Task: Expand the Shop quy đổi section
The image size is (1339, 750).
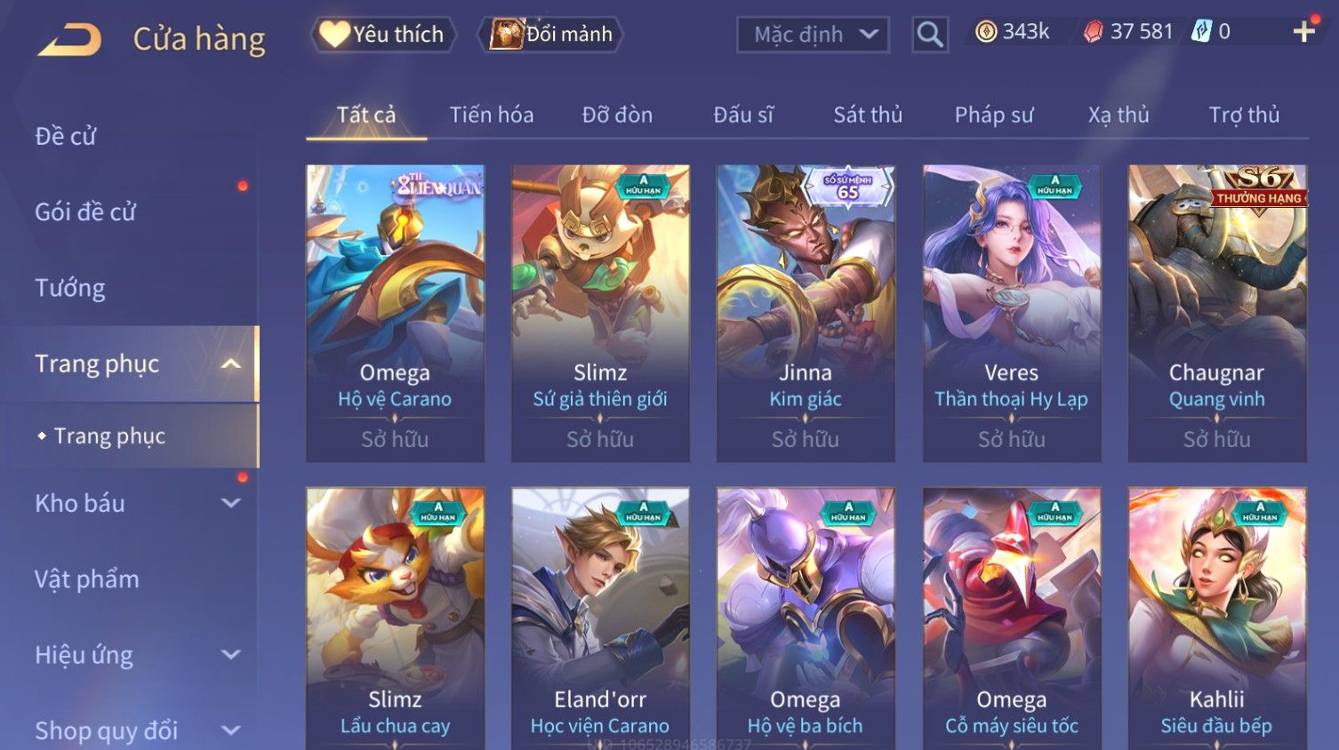Action: 231,730
